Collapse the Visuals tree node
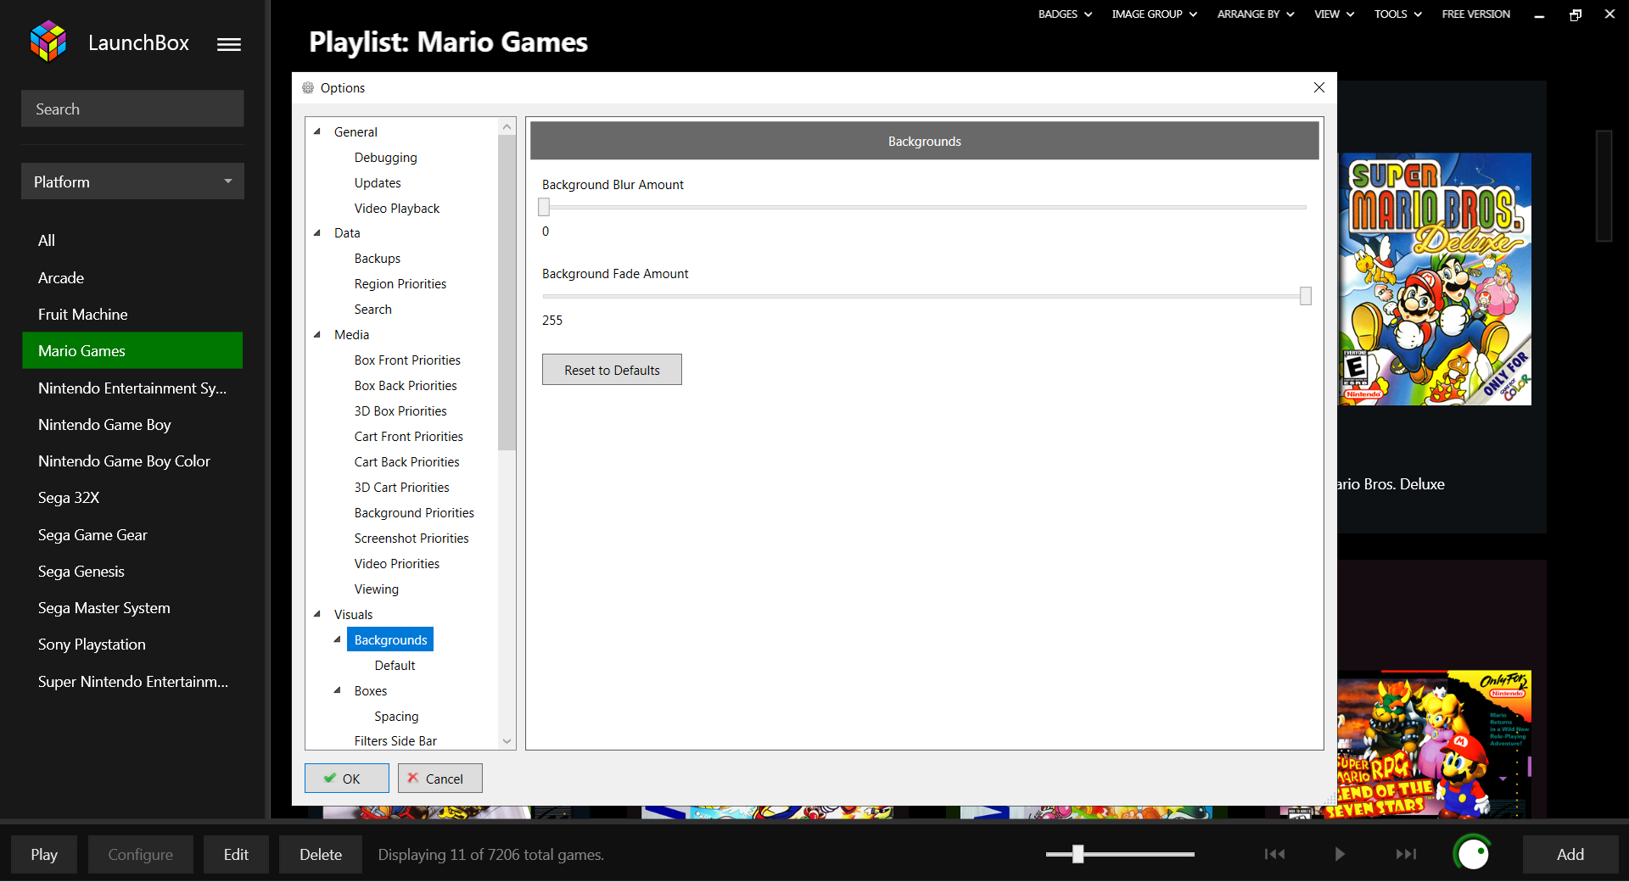Image resolution: width=1629 pixels, height=882 pixels. click(317, 614)
